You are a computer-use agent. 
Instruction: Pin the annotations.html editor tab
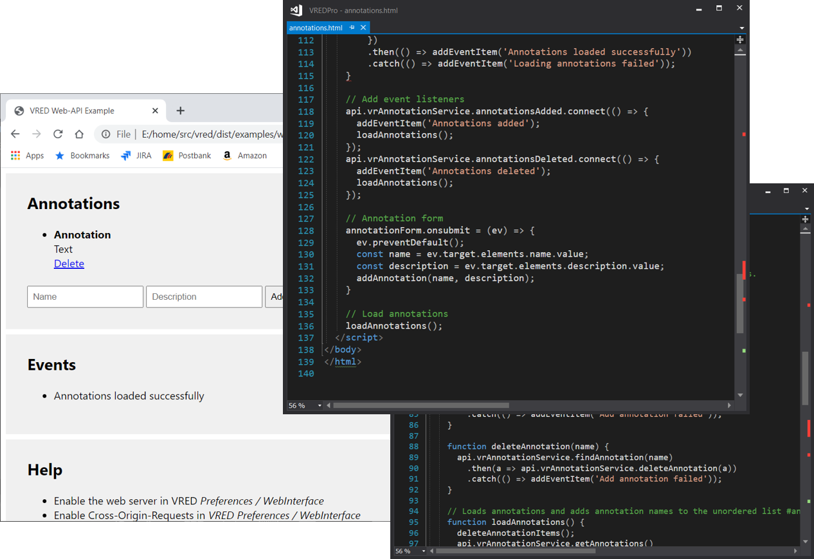pyautogui.click(x=352, y=28)
